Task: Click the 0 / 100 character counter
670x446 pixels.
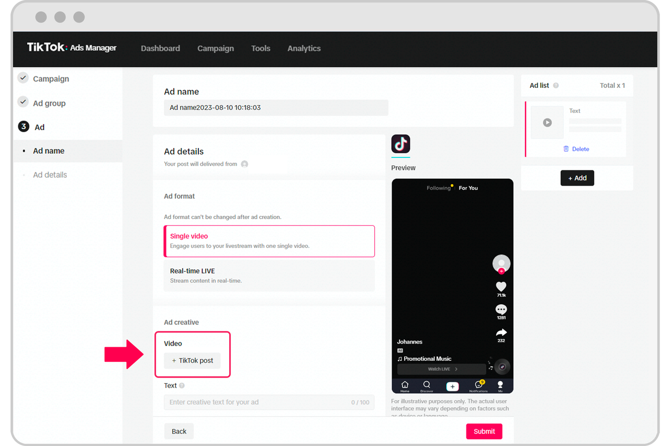Action: [x=360, y=403]
